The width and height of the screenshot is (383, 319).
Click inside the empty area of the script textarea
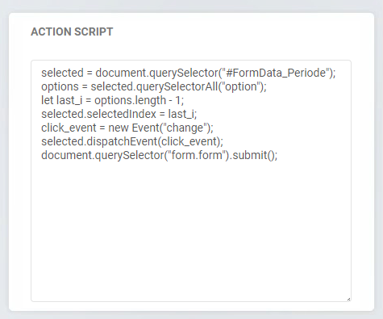[191, 229]
